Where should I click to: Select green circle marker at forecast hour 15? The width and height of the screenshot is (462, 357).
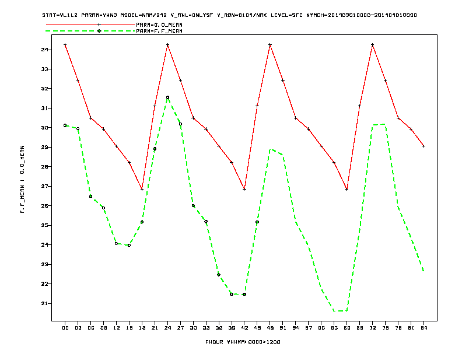coord(129,246)
